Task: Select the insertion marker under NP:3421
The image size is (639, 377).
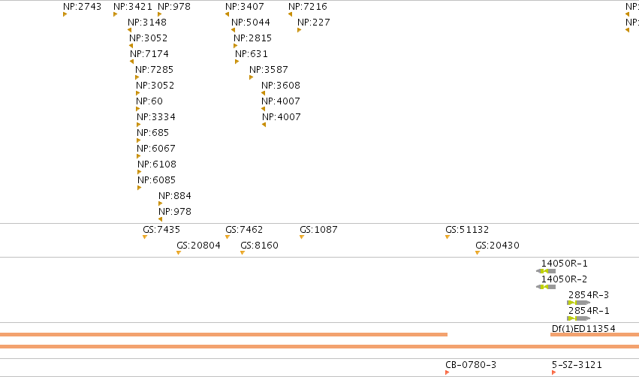Action: click(x=116, y=15)
